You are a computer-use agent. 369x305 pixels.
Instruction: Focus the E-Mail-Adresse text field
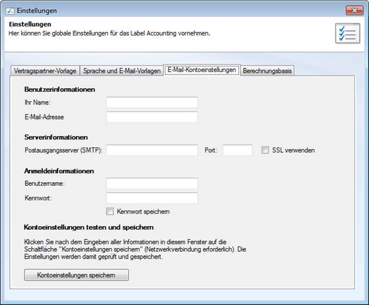point(152,117)
